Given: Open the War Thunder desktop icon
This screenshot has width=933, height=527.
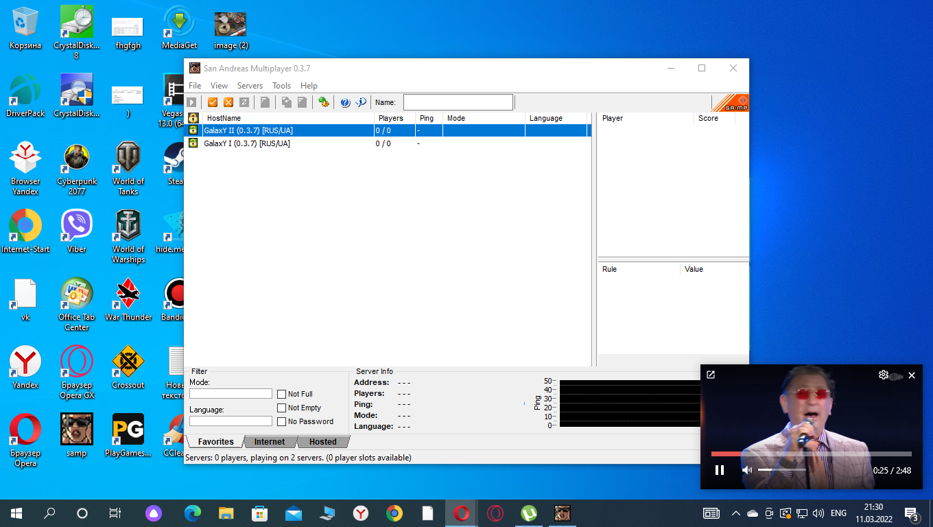Looking at the screenshot, I should point(128,300).
